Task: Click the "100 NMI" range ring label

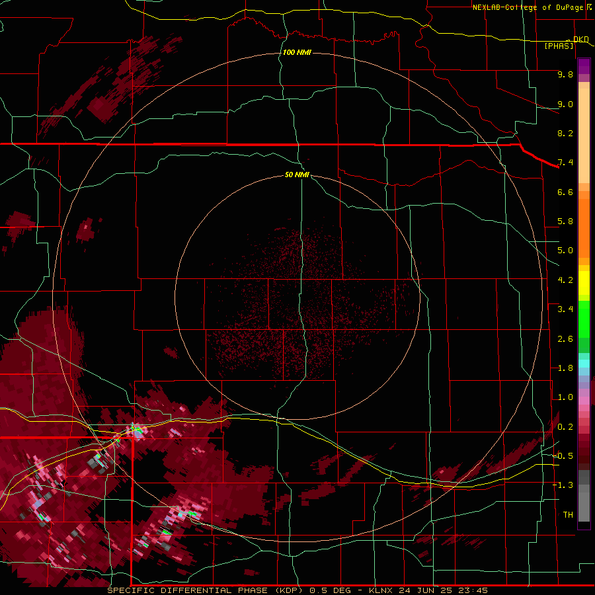Action: coord(297,52)
